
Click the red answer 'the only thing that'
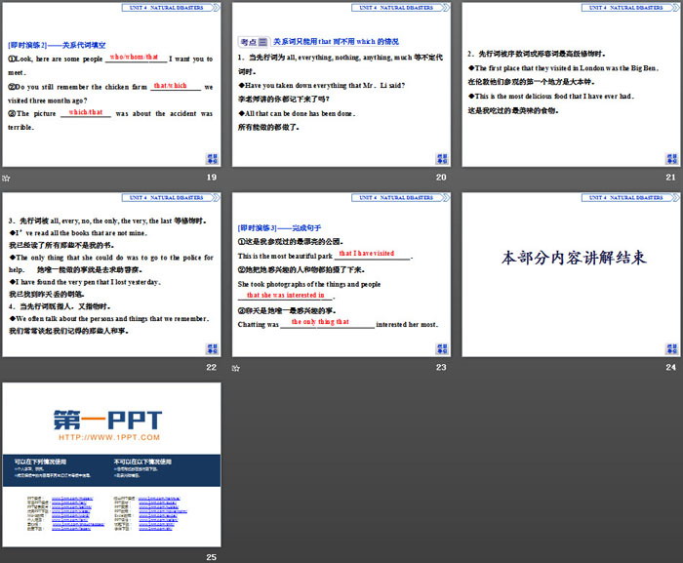coord(320,321)
